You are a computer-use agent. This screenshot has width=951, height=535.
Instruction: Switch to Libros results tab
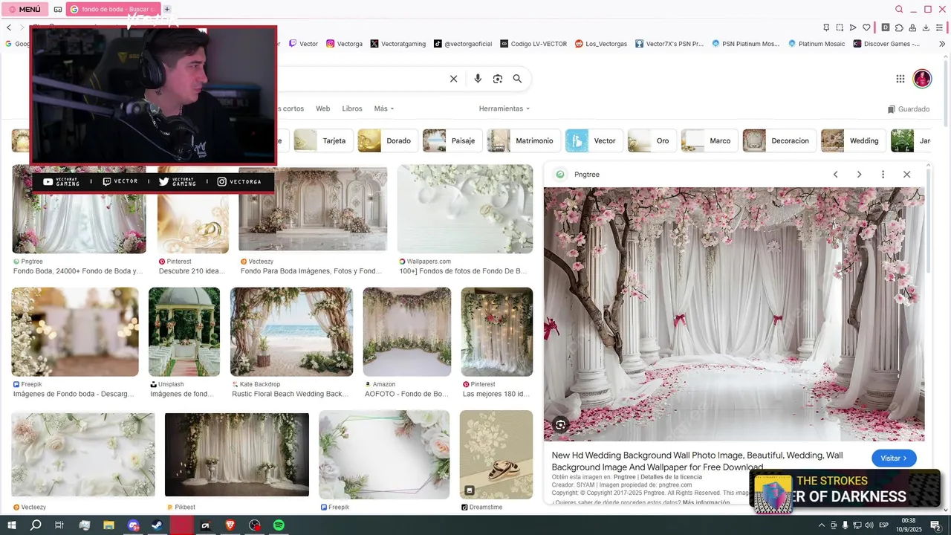click(x=352, y=108)
